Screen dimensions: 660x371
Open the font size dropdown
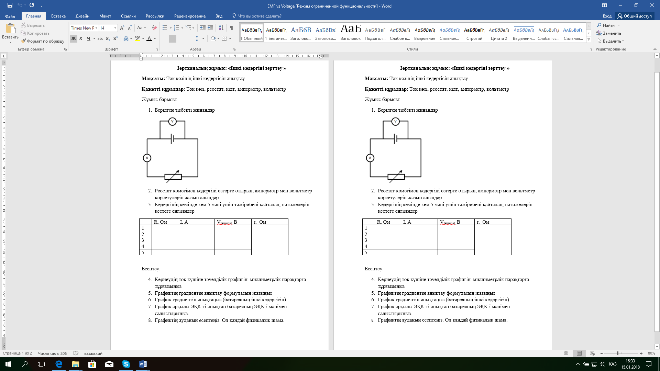115,28
